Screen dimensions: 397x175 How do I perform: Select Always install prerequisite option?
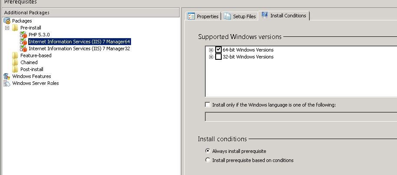click(x=207, y=151)
